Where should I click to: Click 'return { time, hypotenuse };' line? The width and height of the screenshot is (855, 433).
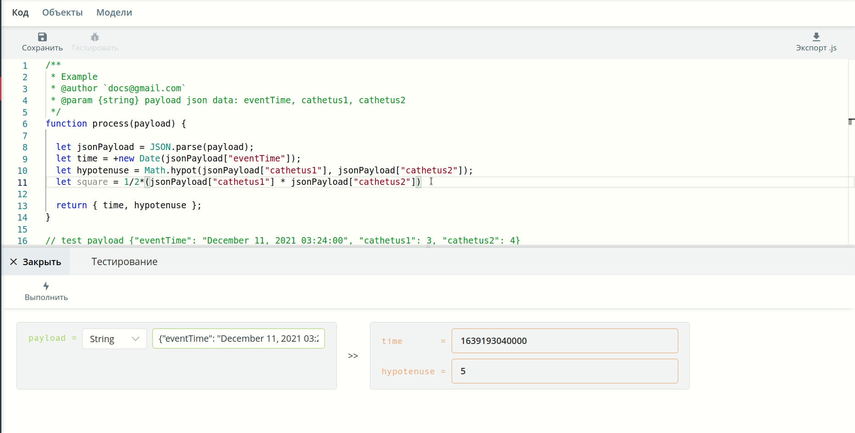(129, 205)
